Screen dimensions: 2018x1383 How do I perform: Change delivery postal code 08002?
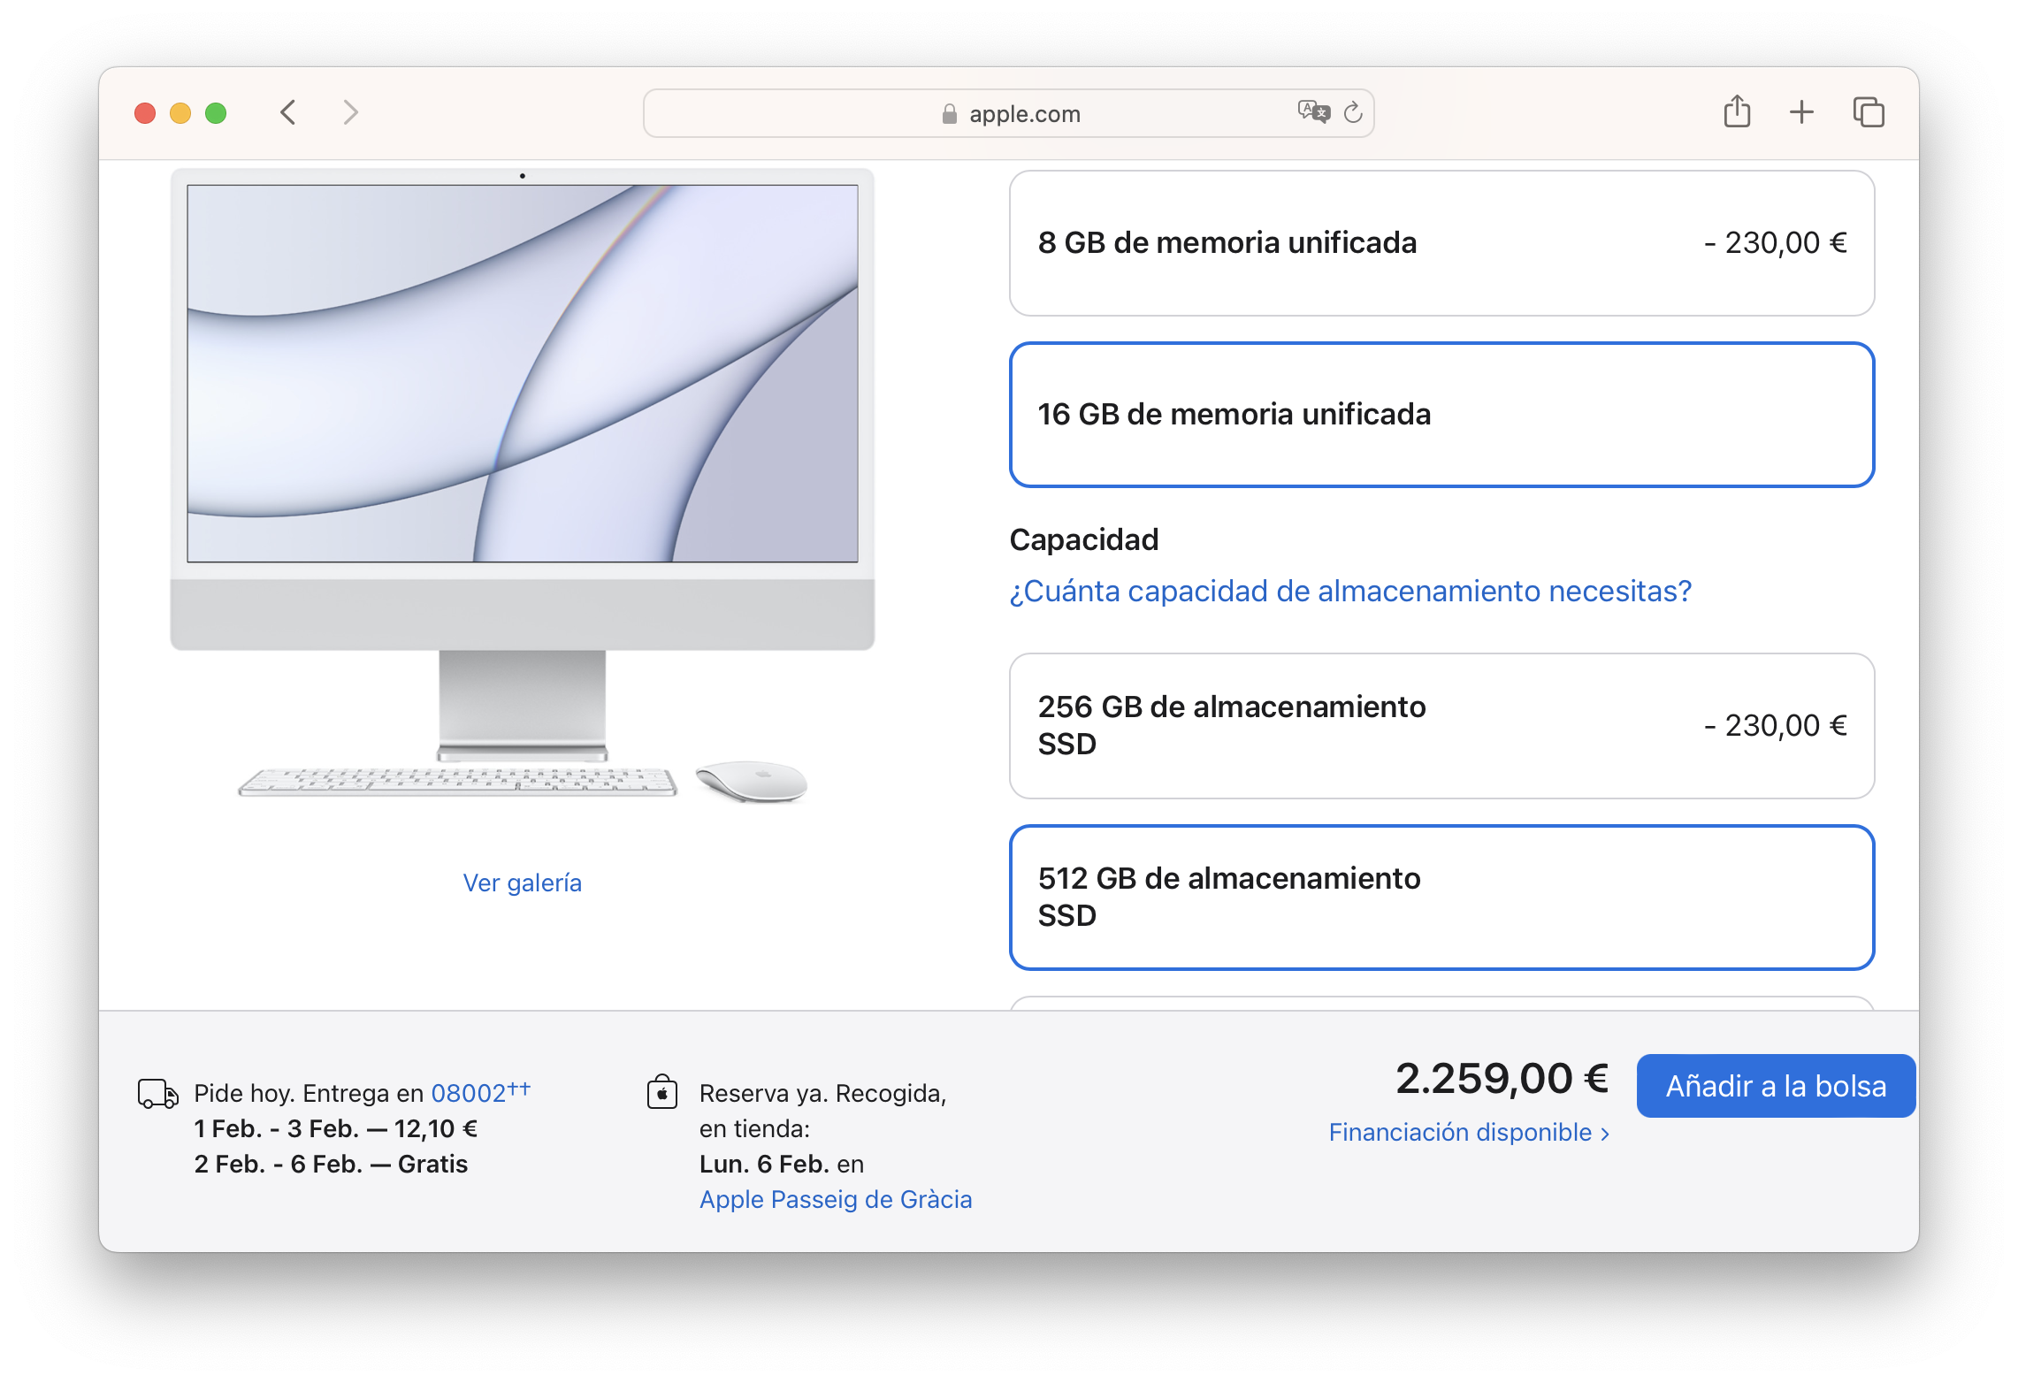pos(480,1093)
